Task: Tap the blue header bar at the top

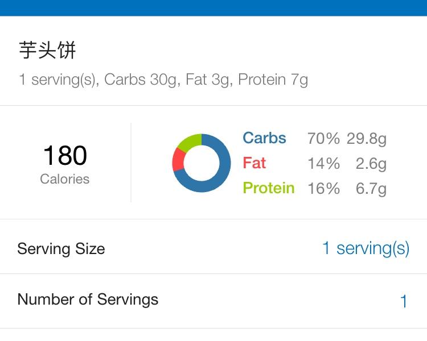Action: [x=213, y=7]
